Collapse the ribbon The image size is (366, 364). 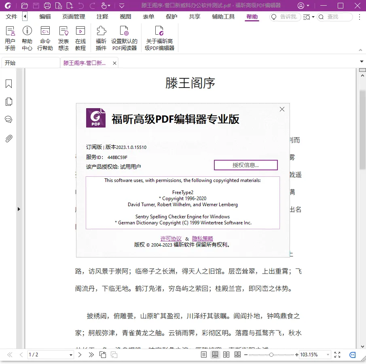point(360,50)
